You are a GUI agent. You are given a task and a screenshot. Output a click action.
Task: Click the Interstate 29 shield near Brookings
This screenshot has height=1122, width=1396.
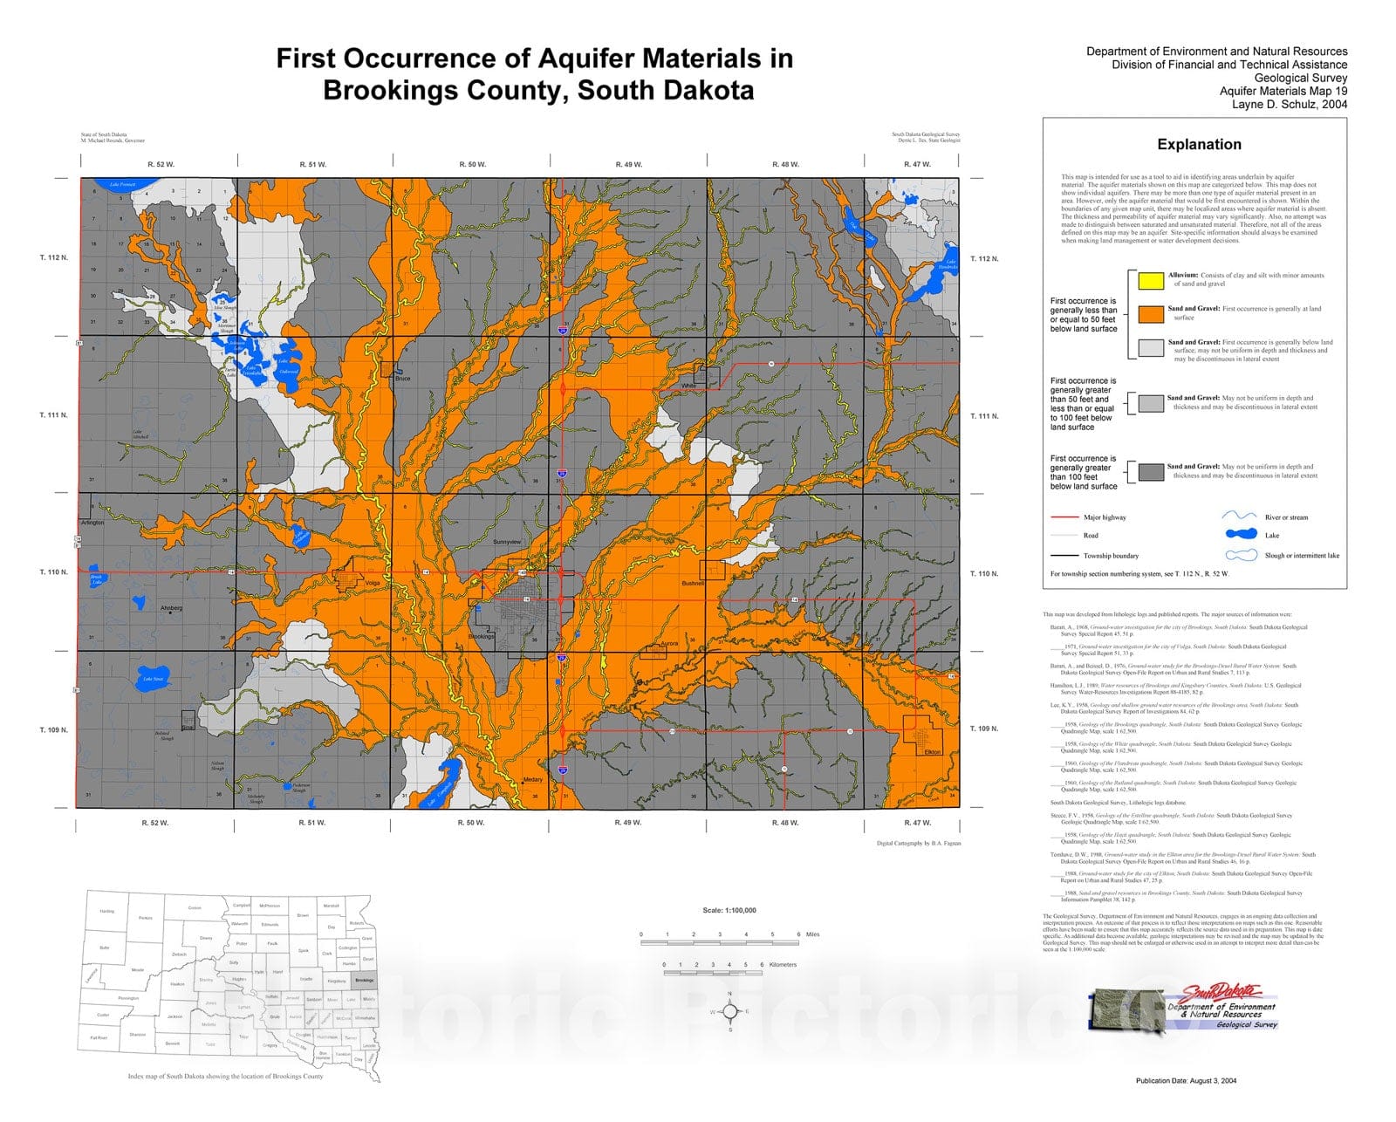pyautogui.click(x=562, y=657)
